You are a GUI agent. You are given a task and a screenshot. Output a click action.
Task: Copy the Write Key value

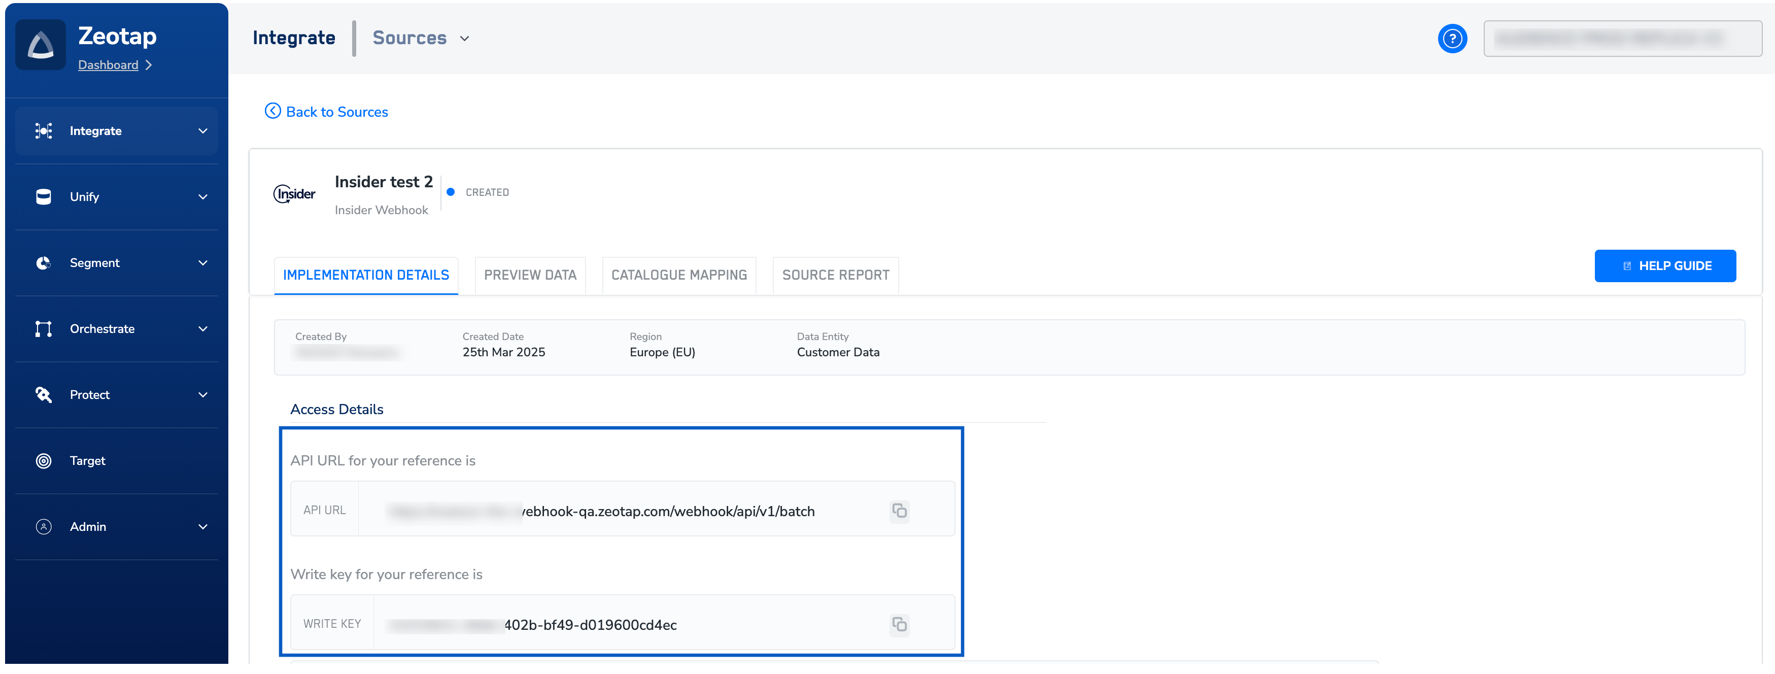point(899,624)
